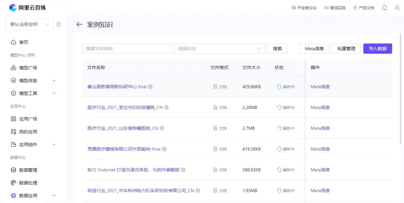Click the 模型体验 sidebar icon
The height and width of the screenshot is (203, 404).
tap(13, 81)
